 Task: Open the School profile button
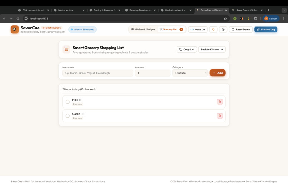pyautogui.click(x=271, y=18)
